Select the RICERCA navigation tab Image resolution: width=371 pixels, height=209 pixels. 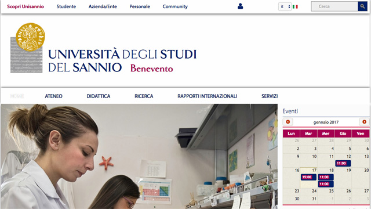(144, 96)
